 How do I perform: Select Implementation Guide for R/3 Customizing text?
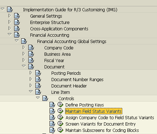(70, 10)
